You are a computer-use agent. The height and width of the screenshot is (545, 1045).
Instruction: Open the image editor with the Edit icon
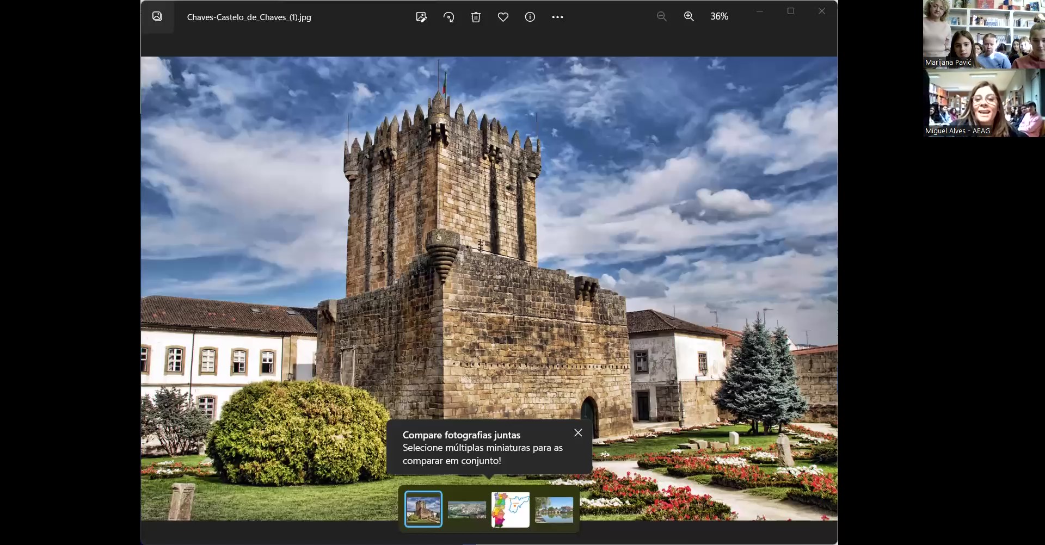(x=421, y=17)
